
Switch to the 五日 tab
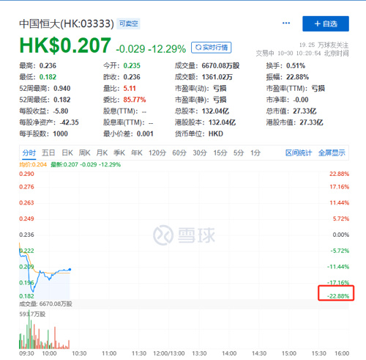pyautogui.click(x=48, y=153)
